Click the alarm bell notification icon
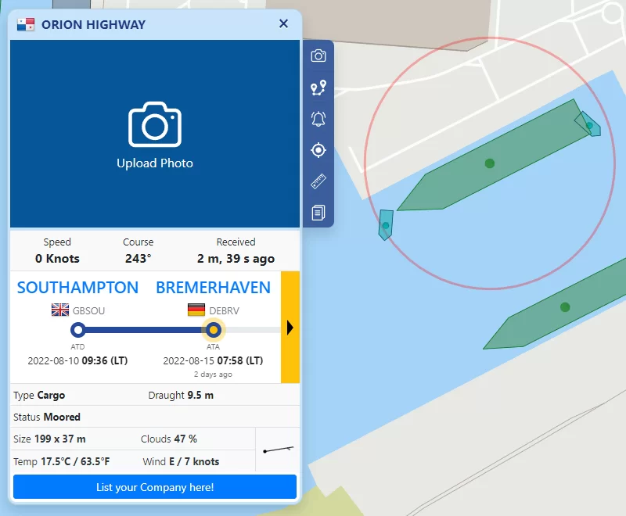This screenshot has height=516, width=626. [x=318, y=119]
